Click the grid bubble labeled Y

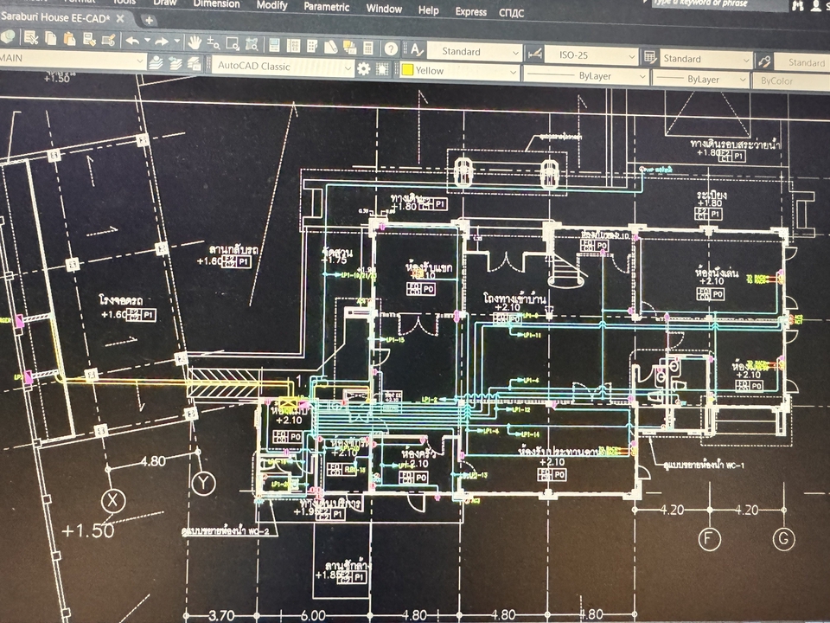[203, 483]
